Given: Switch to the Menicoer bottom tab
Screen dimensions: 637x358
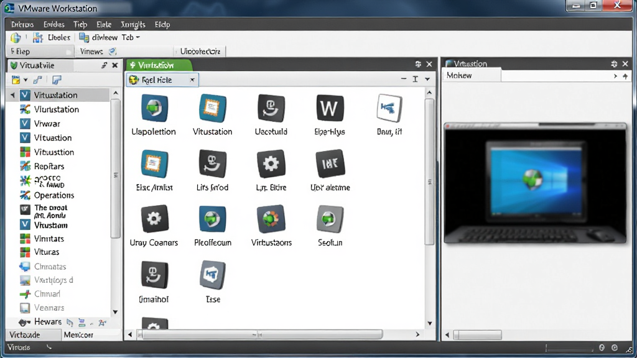Looking at the screenshot, I should [79, 335].
